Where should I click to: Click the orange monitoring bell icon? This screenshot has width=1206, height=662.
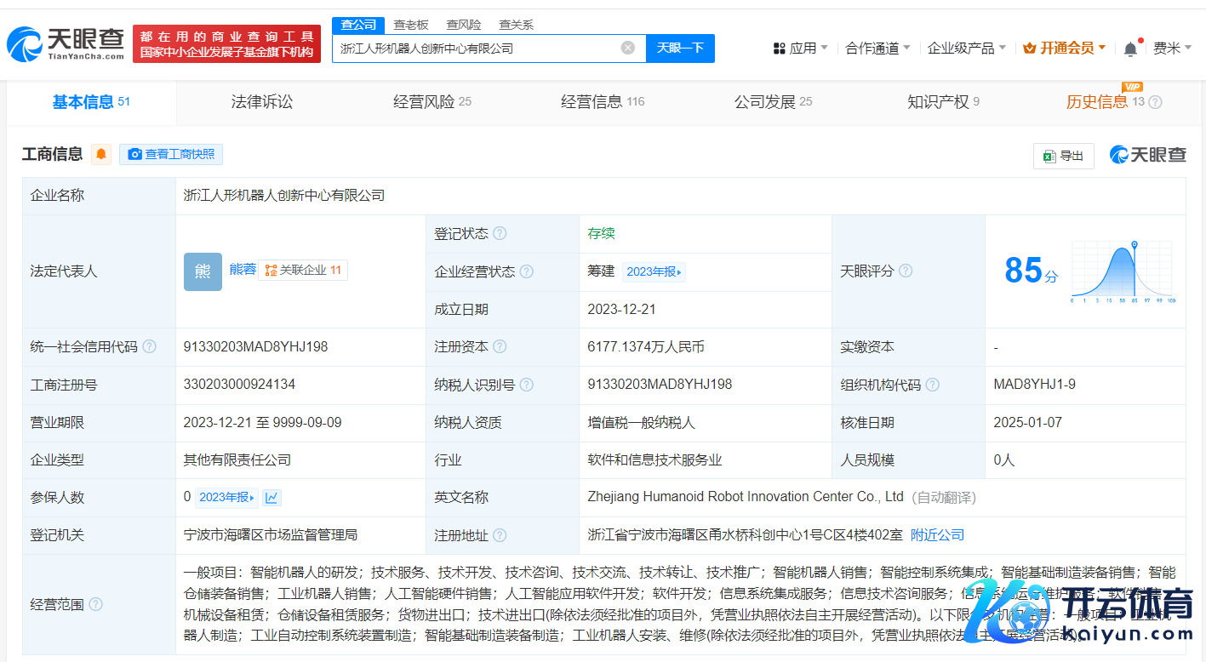point(101,154)
